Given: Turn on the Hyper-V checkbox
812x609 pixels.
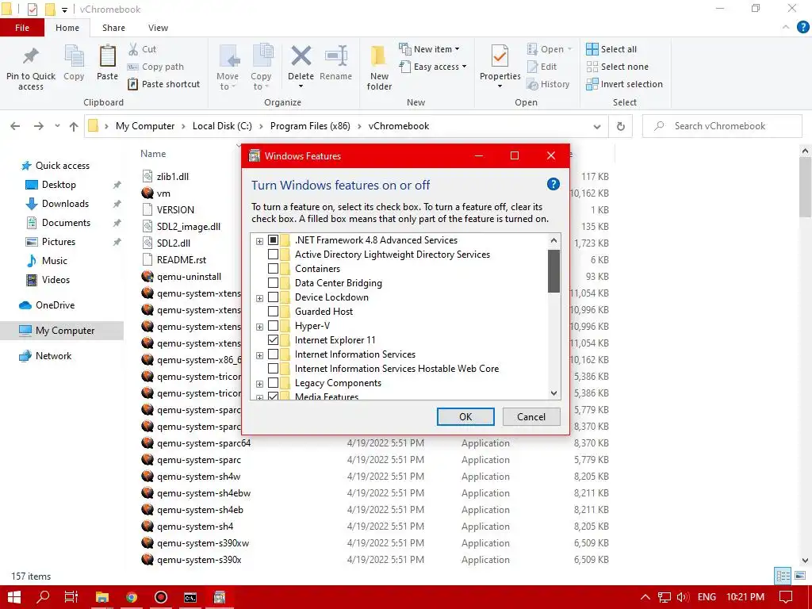Looking at the screenshot, I should coord(273,326).
